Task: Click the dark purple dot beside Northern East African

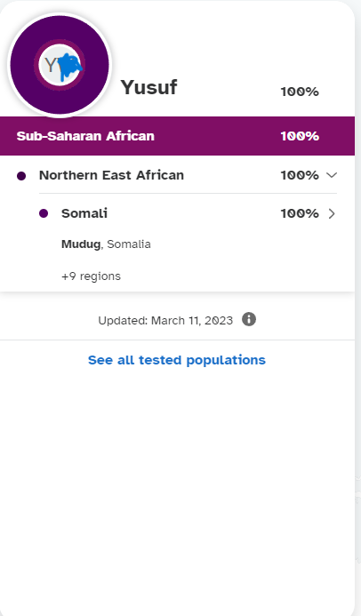Action: pyautogui.click(x=21, y=176)
